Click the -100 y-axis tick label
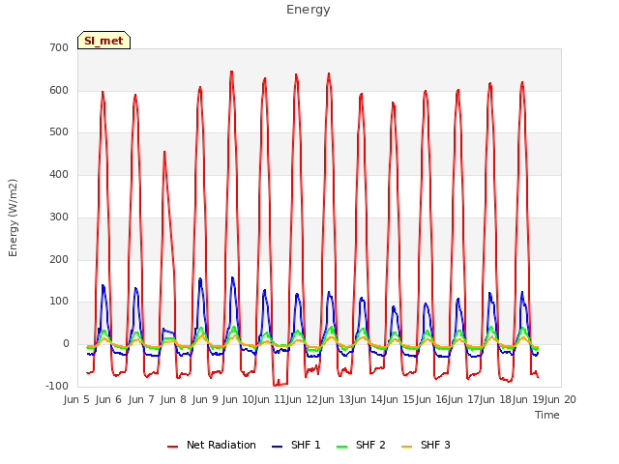The image size is (619, 464). coord(57,387)
